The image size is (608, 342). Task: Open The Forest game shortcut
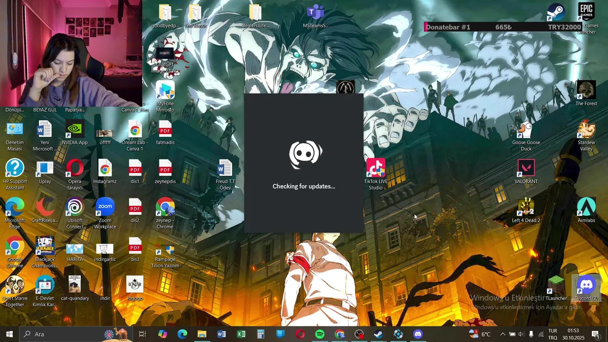(x=586, y=94)
